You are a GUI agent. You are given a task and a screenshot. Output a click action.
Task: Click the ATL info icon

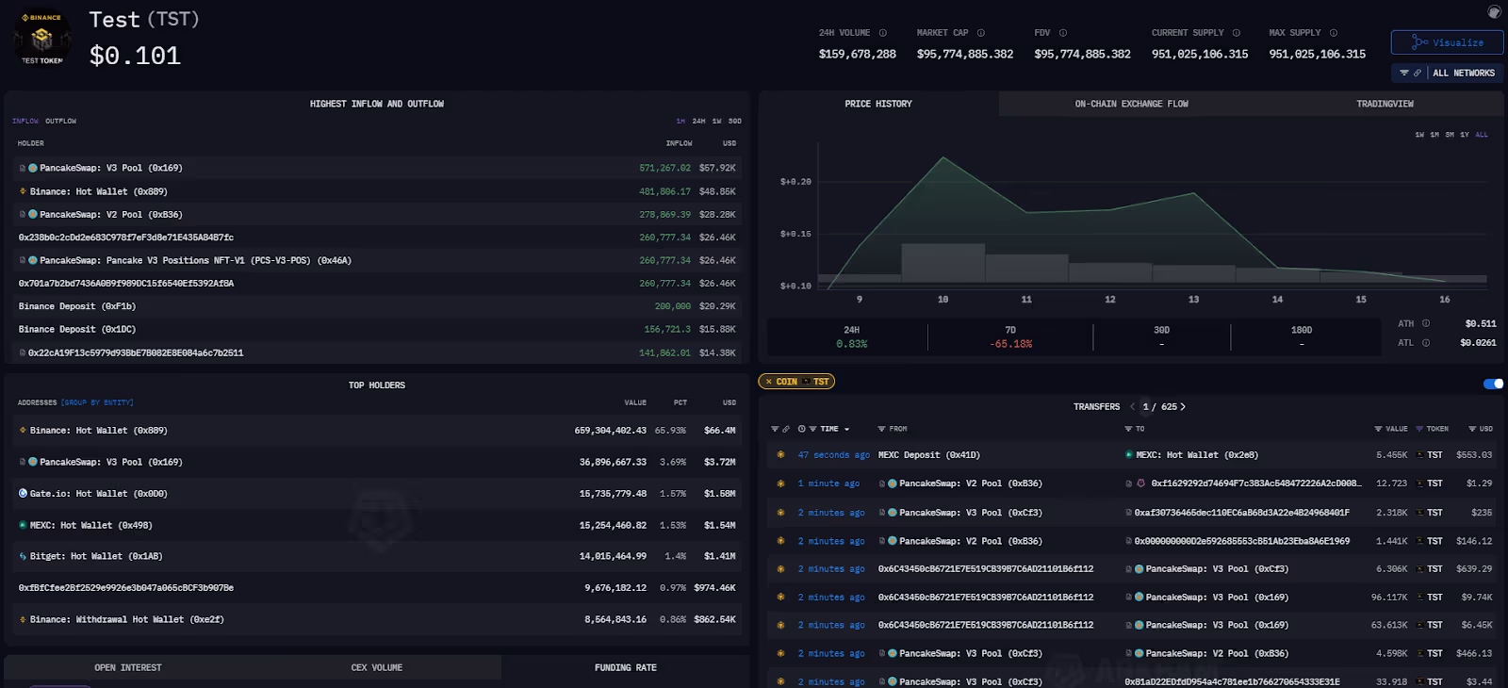tap(1426, 343)
